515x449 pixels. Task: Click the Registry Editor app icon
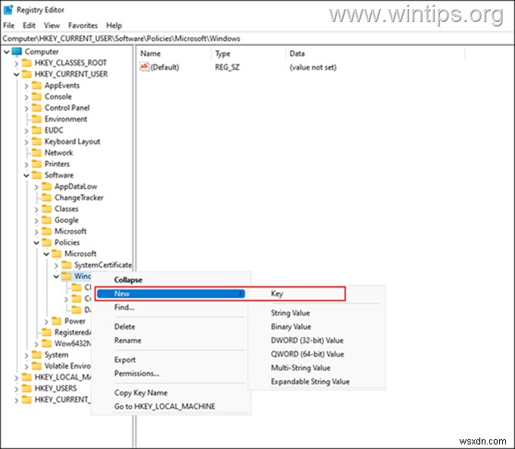click(x=8, y=10)
